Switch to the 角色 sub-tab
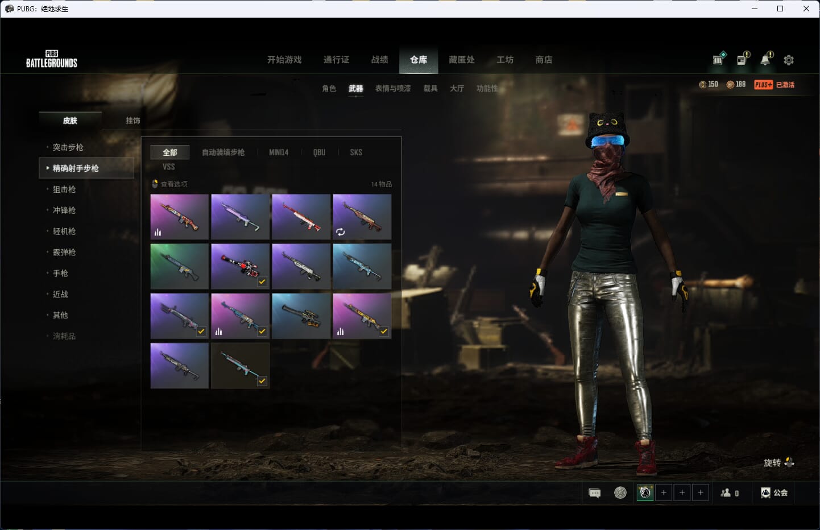 click(x=329, y=89)
